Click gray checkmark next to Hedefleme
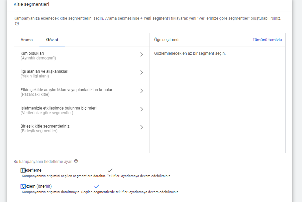302x202 pixels. (x=110, y=170)
